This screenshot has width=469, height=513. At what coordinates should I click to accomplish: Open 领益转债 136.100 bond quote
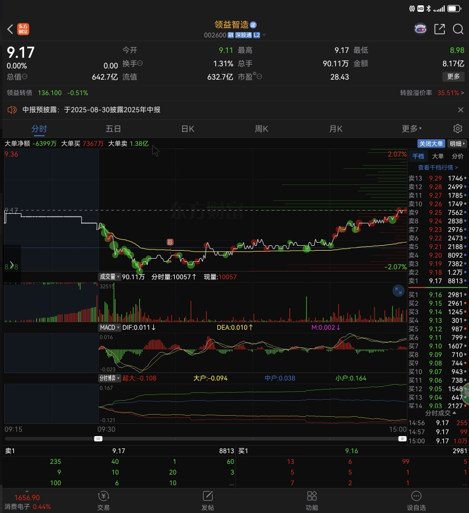tap(48, 93)
